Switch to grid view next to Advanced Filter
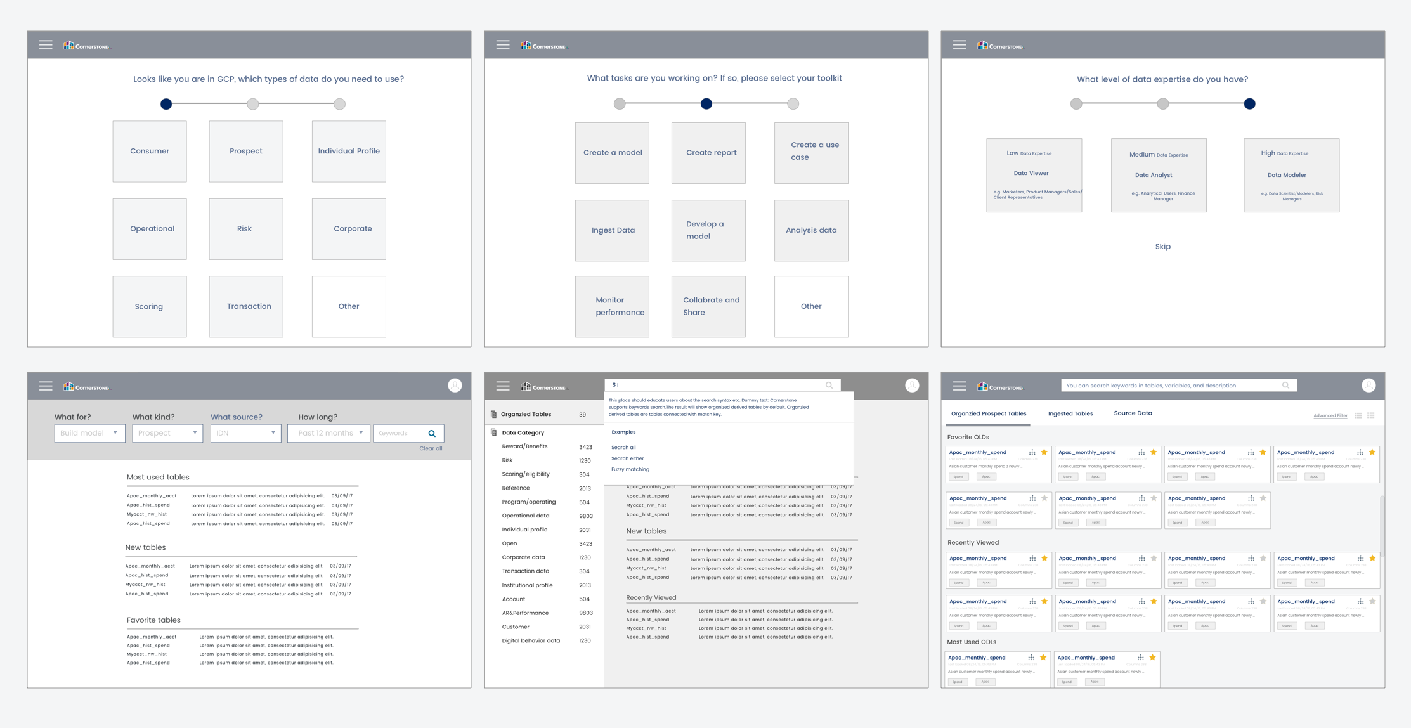1411x728 pixels. pyautogui.click(x=1371, y=415)
